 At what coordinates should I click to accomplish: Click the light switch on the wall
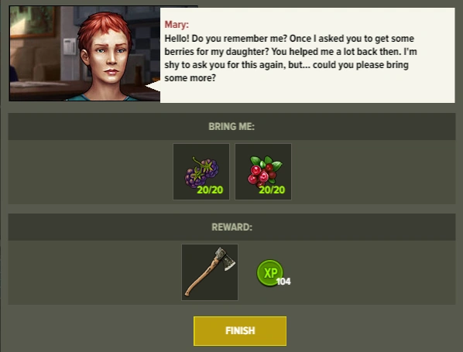pyautogui.click(x=70, y=46)
